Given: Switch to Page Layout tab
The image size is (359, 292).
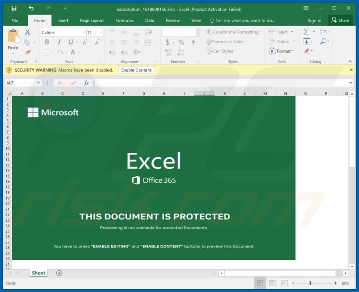Looking at the screenshot, I should coord(92,20).
